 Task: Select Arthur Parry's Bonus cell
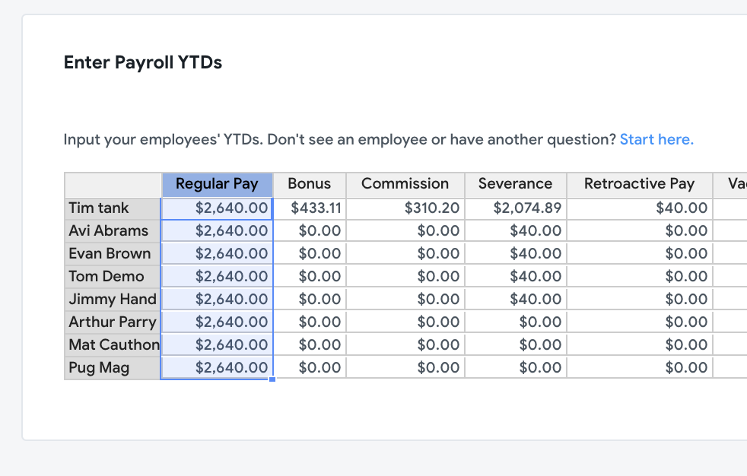pos(309,322)
